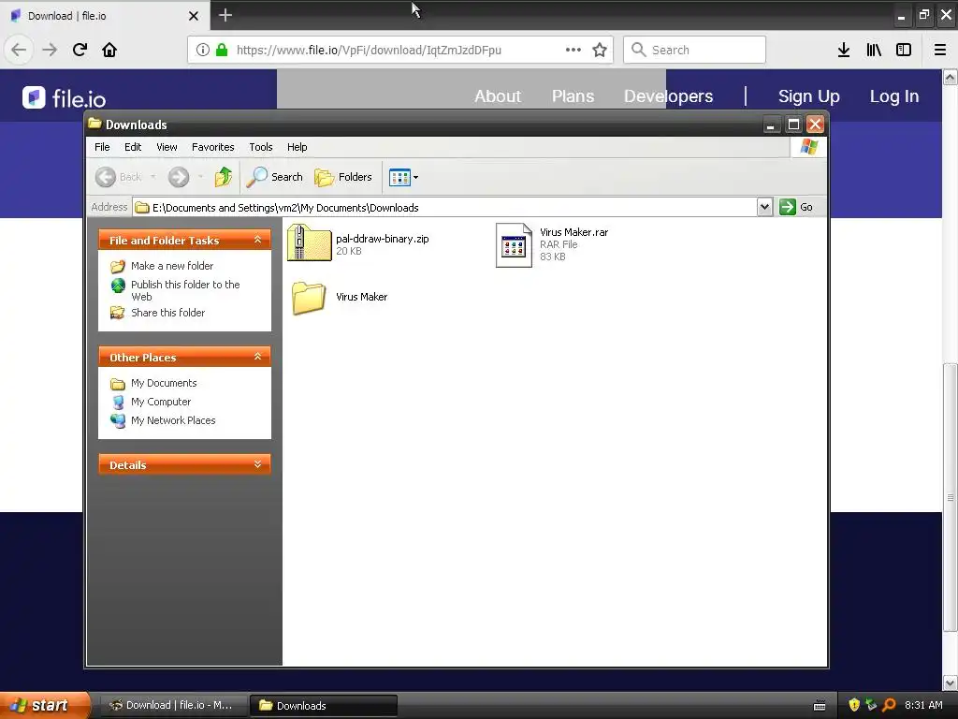Click the Windows flag logo in Explorer
This screenshot has height=719, width=958.
[809, 147]
